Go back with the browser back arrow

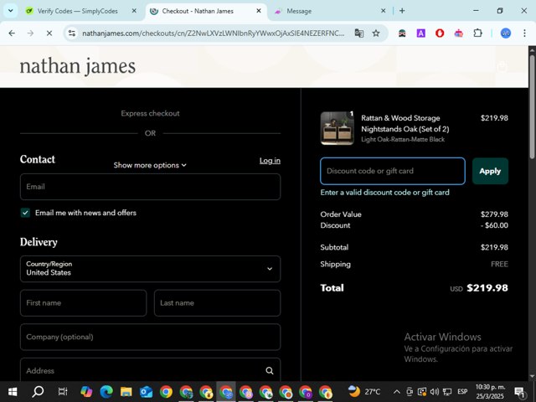pyautogui.click(x=12, y=33)
